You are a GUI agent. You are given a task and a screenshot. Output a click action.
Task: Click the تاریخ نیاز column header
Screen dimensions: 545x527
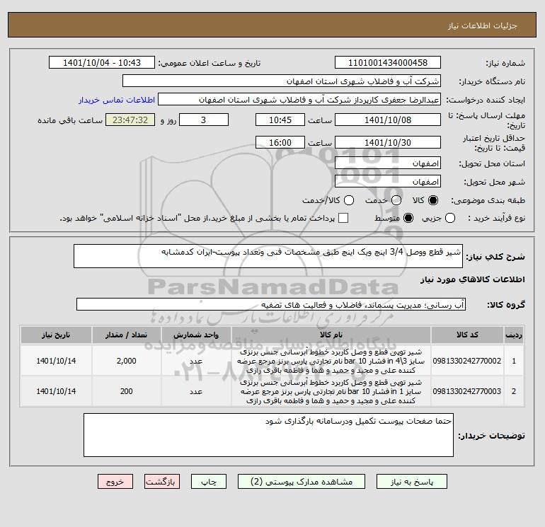coord(56,335)
